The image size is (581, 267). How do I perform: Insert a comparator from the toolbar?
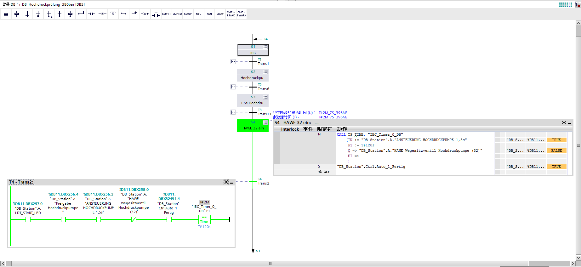[156, 14]
